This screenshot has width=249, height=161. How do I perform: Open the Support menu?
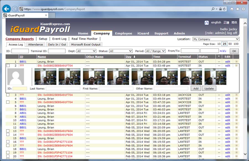point(161,34)
